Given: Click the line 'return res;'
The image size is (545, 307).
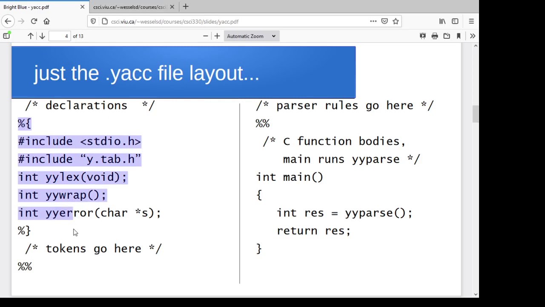Looking at the screenshot, I should pyautogui.click(x=314, y=231).
